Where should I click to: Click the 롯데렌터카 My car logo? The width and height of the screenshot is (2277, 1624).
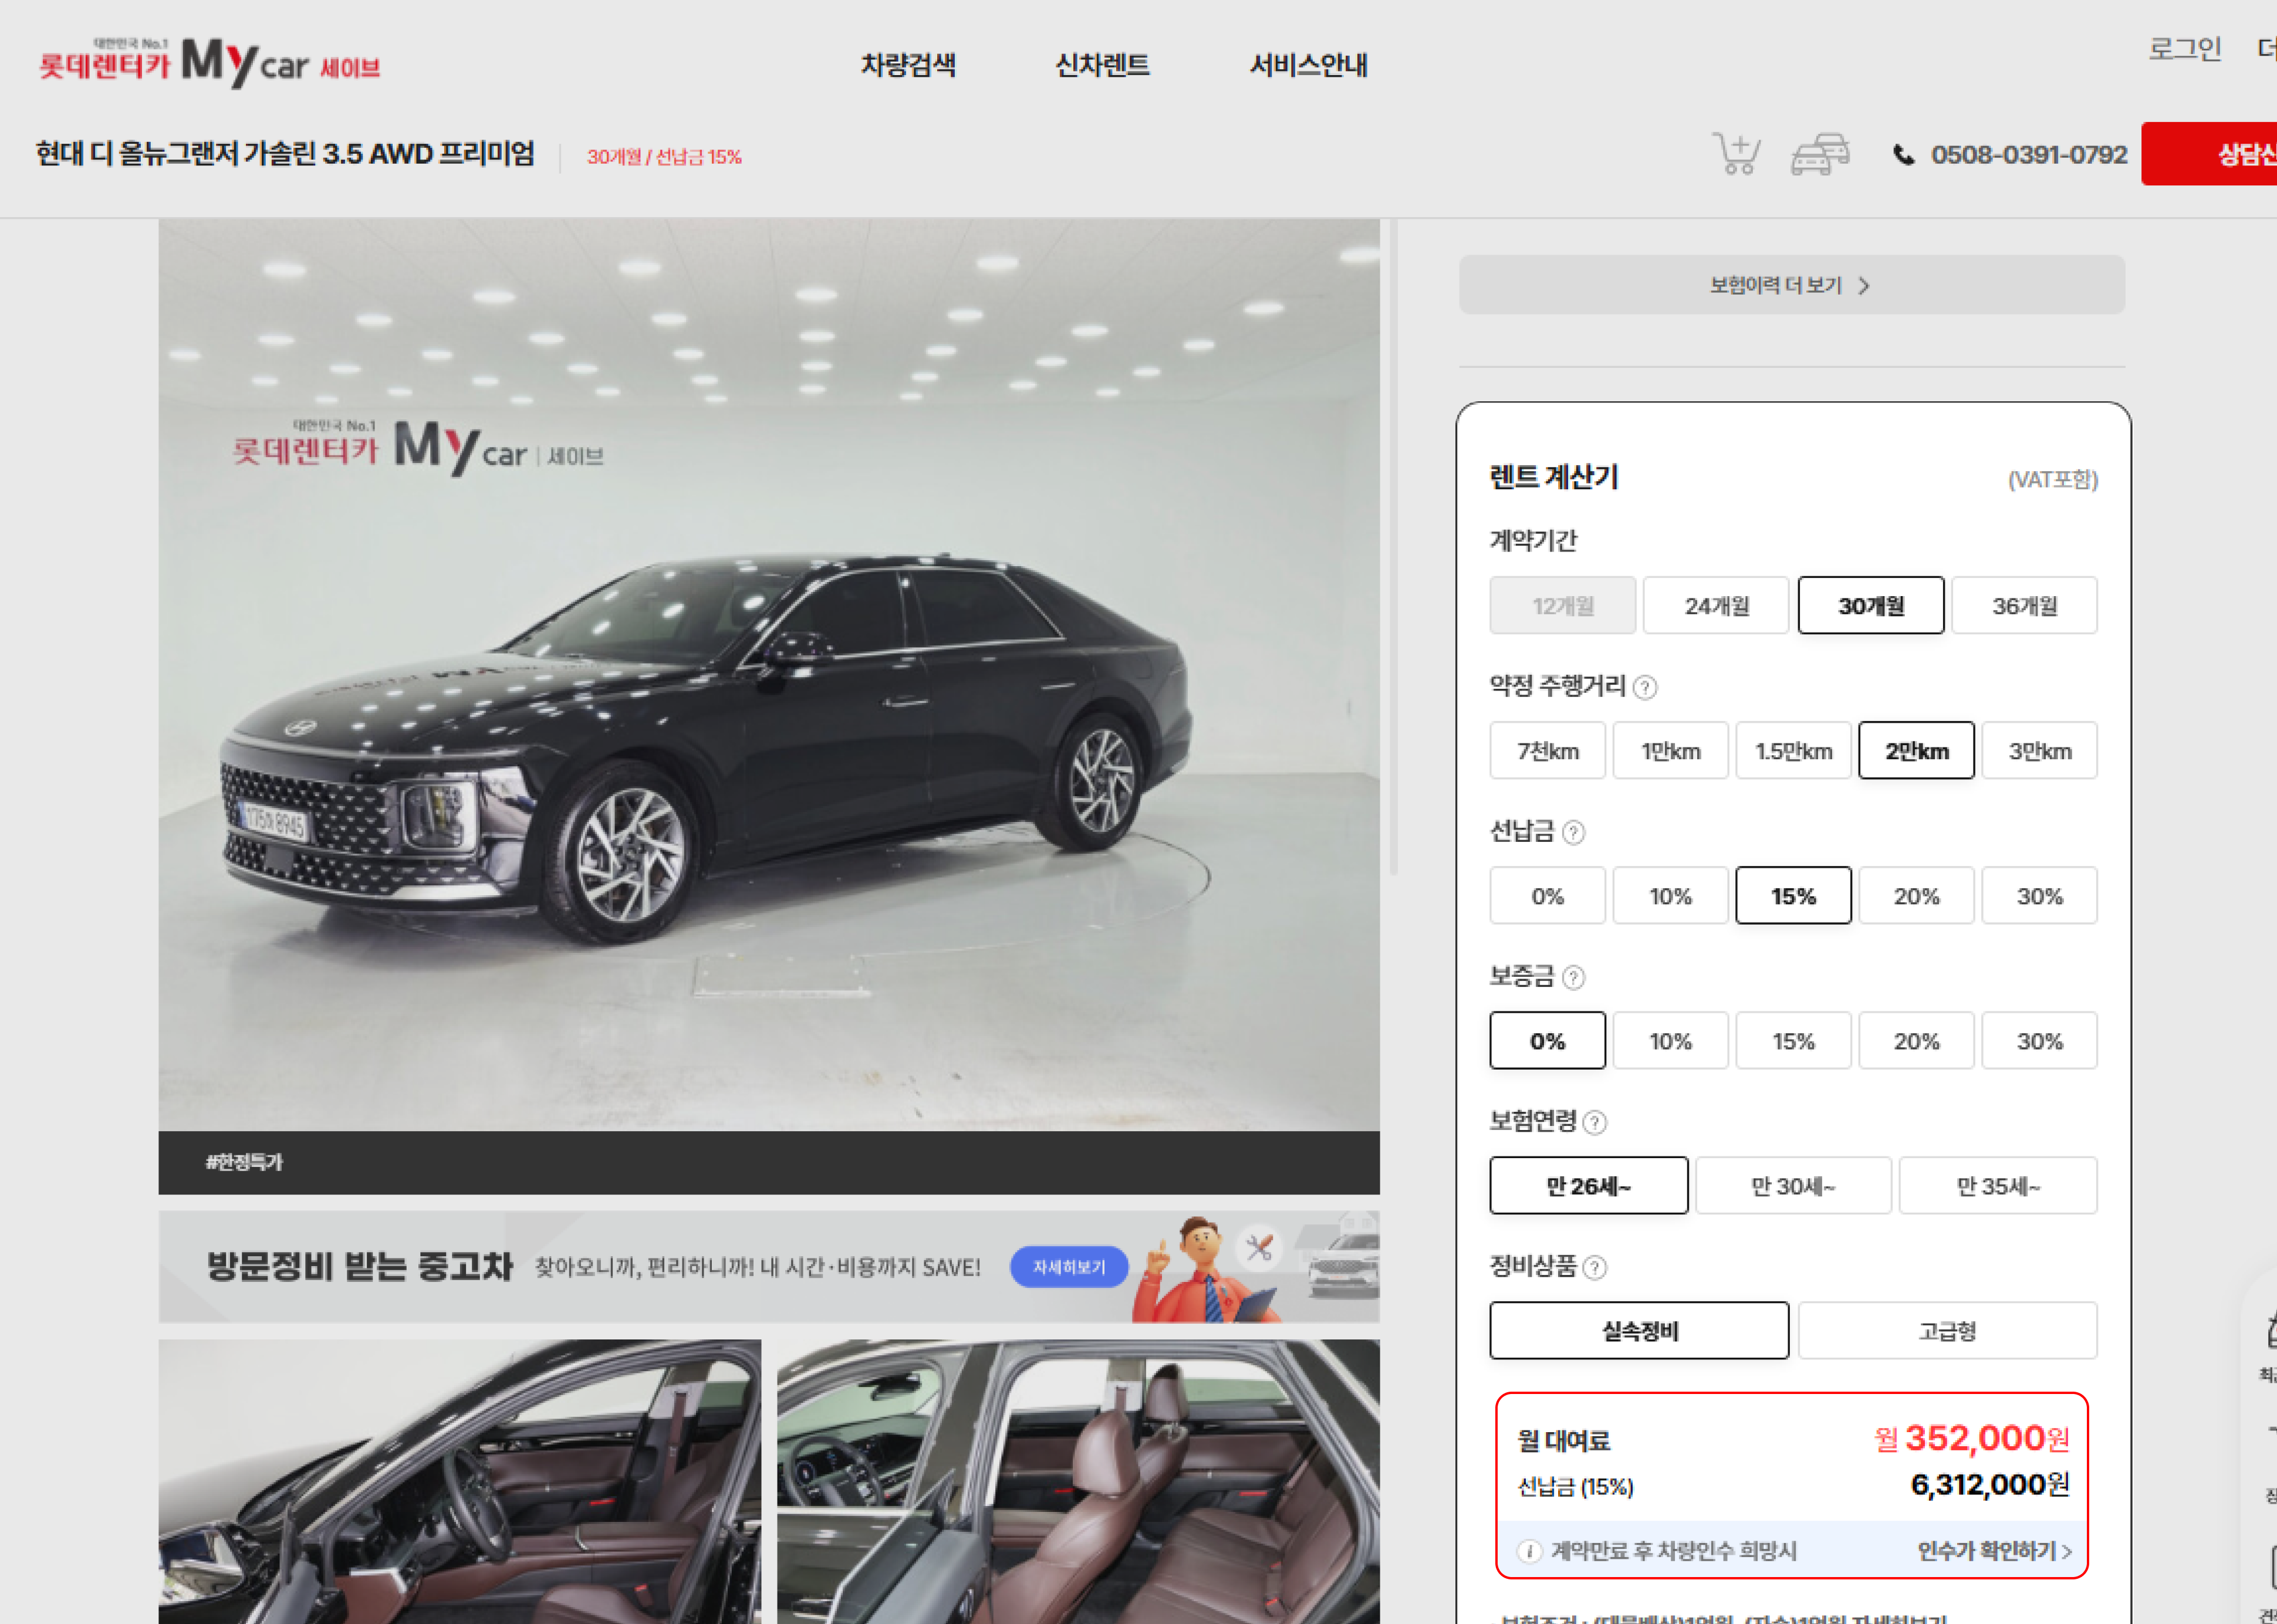pos(209,63)
